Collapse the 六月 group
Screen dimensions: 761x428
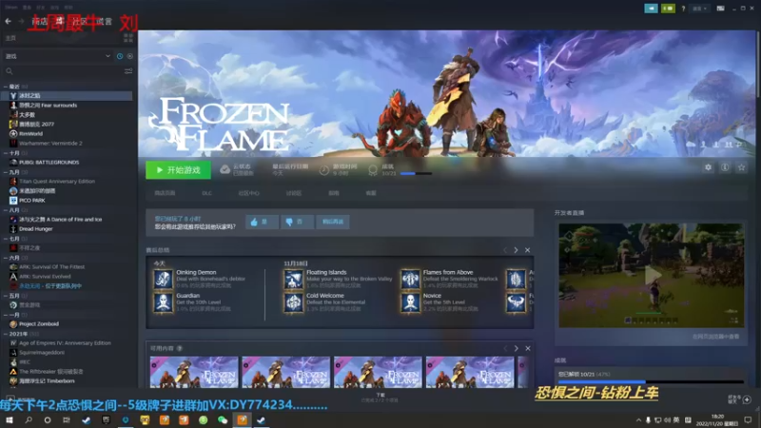coord(6,258)
